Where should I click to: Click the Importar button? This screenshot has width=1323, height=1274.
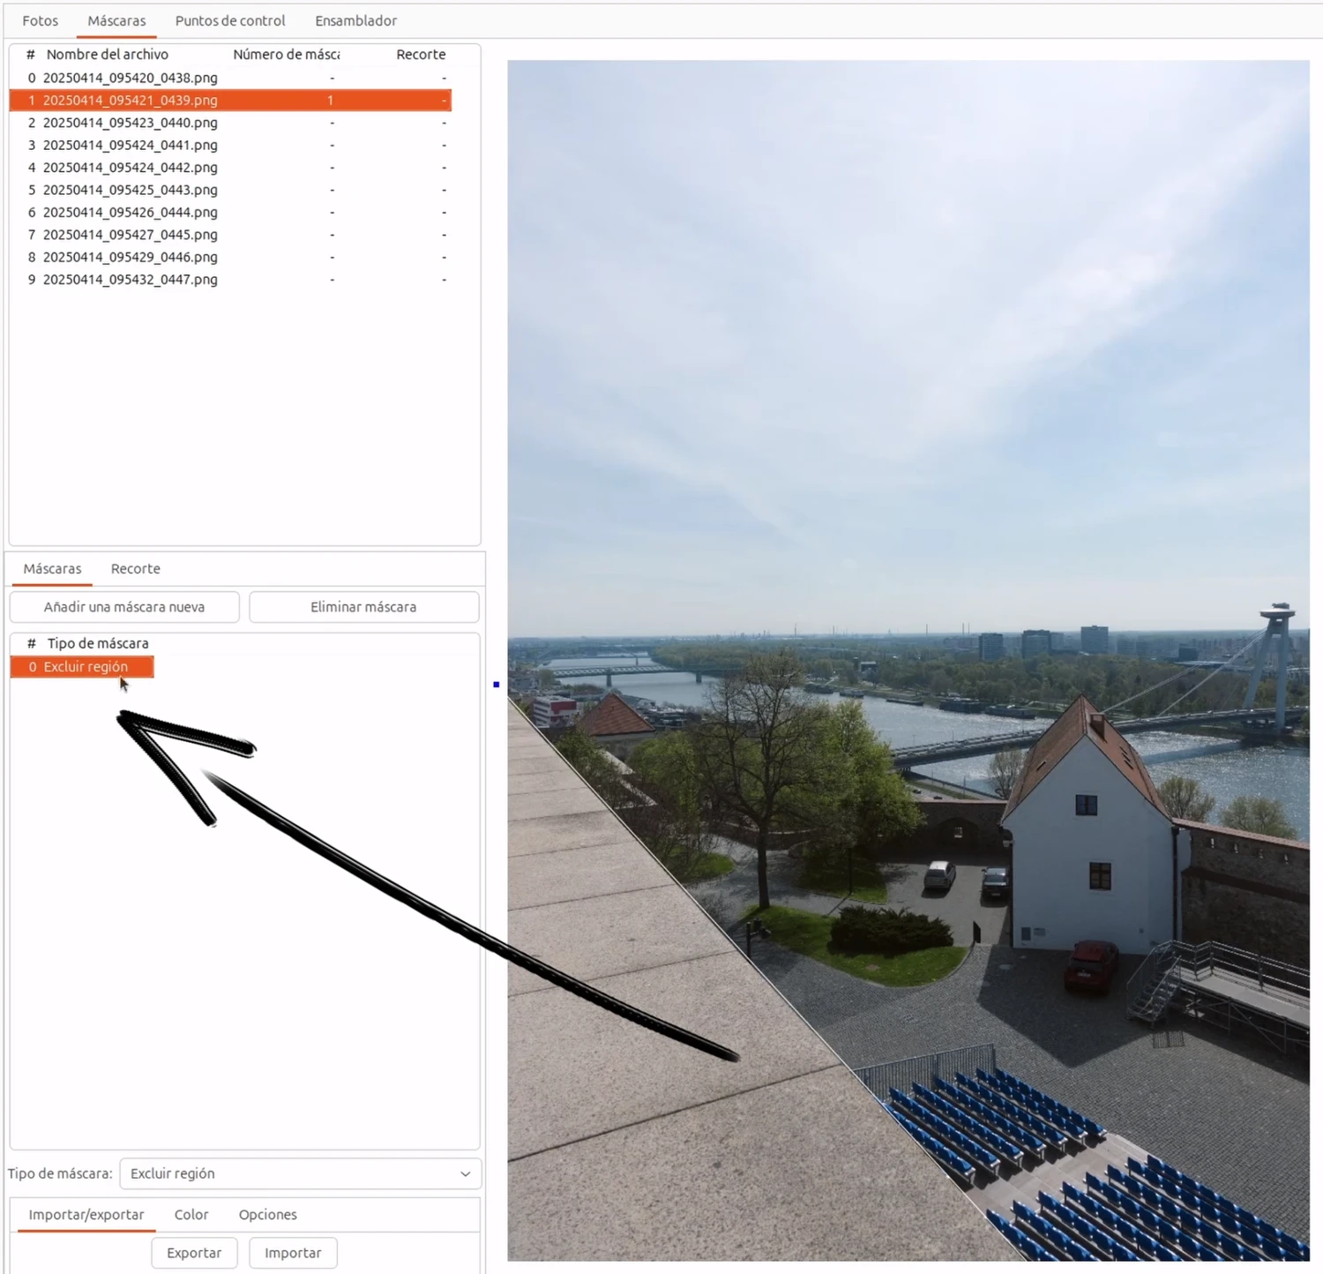[293, 1253]
